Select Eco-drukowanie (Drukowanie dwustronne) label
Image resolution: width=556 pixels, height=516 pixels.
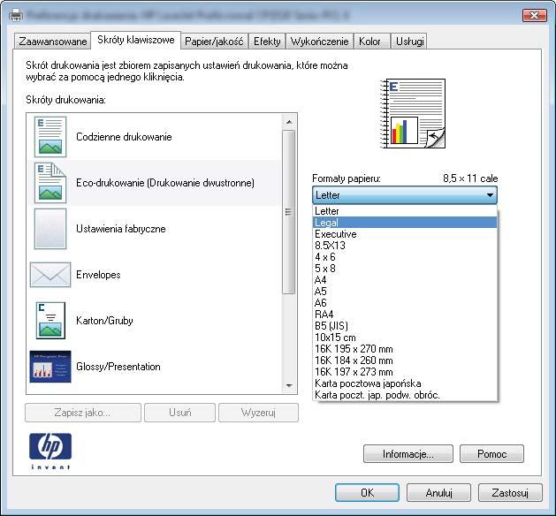coord(165,183)
